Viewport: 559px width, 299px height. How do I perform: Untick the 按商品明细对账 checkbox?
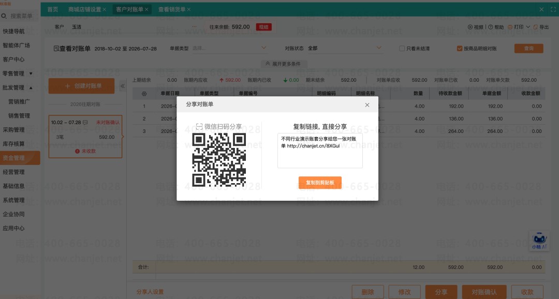[x=460, y=49]
